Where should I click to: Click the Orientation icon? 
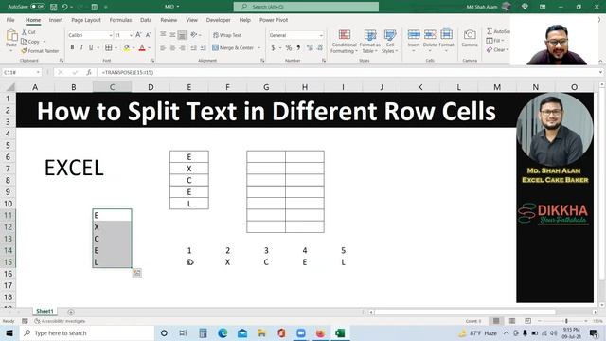[194, 35]
